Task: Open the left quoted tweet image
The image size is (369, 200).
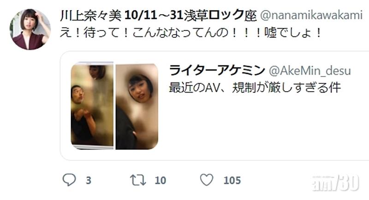Action: [92, 106]
